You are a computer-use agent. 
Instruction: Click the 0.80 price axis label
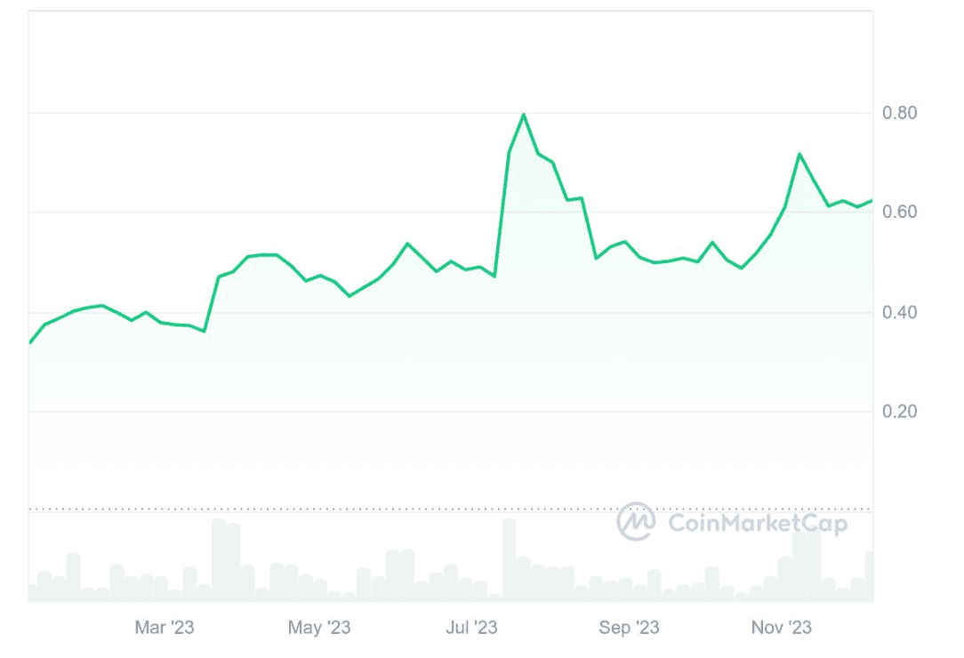(899, 113)
